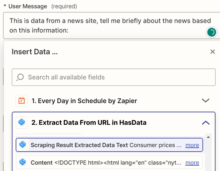Collapse step 2 with the up chevron
Image resolution: width=220 pixels, height=171 pixels.
coord(205,123)
